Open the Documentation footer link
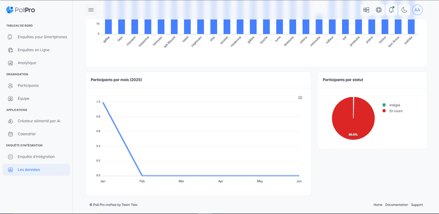The width and height of the screenshot is (439, 214). click(396, 205)
